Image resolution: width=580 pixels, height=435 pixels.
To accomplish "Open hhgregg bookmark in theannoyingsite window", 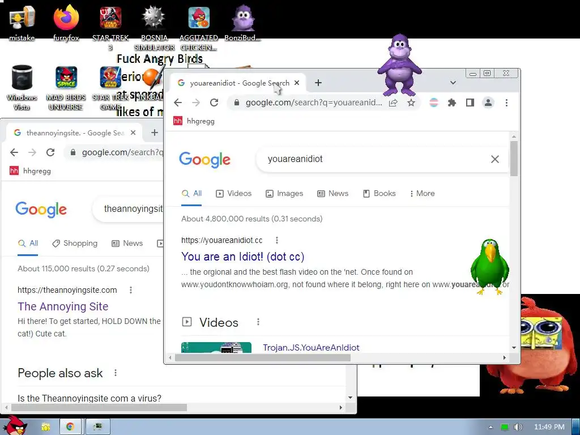I will (30, 171).
